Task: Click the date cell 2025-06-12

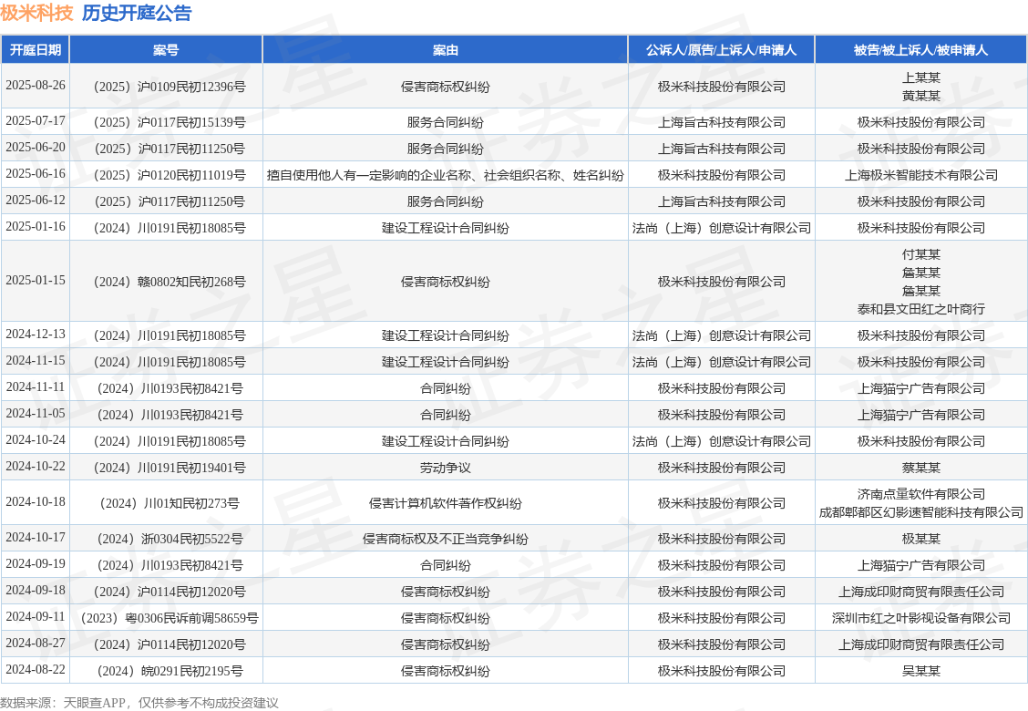Action: point(36,200)
